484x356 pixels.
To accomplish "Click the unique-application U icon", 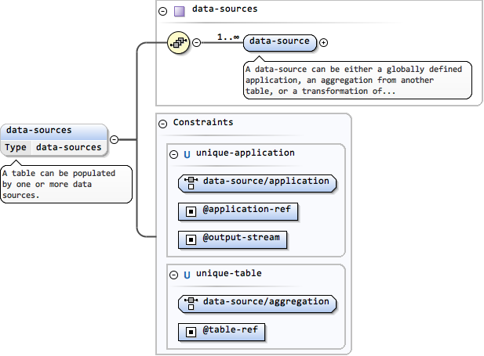I will point(187,154).
